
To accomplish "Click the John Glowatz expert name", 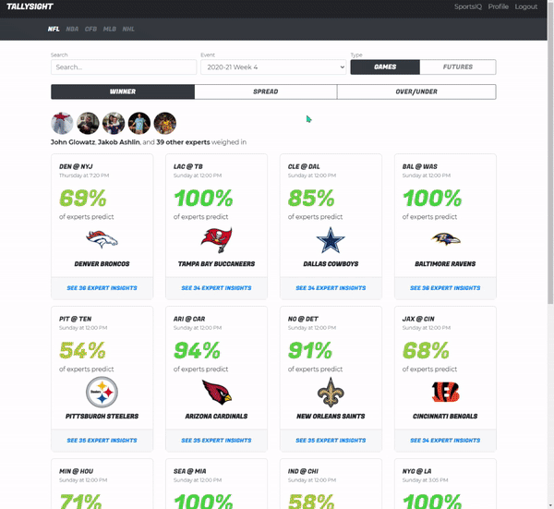I will pyautogui.click(x=73, y=142).
